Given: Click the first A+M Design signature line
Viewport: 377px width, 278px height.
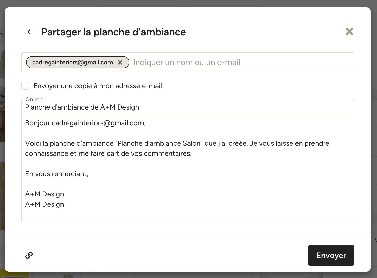Looking at the screenshot, I should coord(44,194).
